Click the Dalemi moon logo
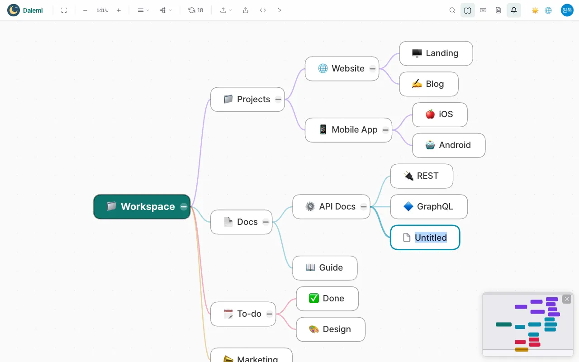Viewport: 579px width, 362px height. pyautogui.click(x=14, y=10)
